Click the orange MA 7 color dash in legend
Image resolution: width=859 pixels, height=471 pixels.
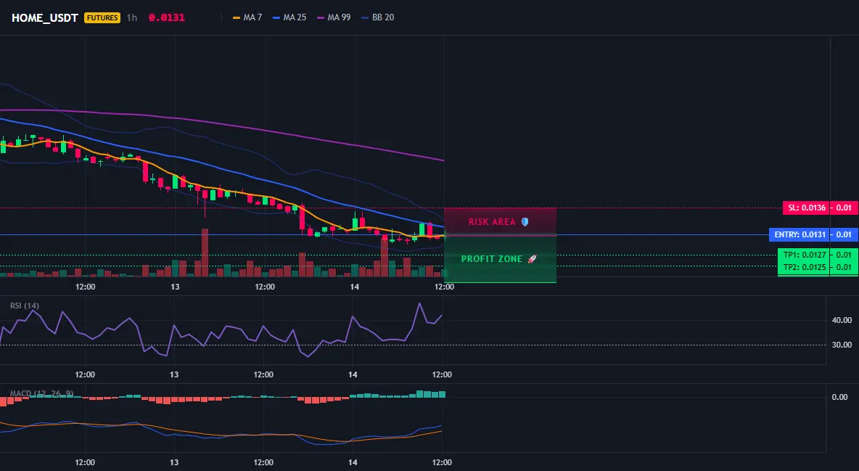(x=237, y=17)
